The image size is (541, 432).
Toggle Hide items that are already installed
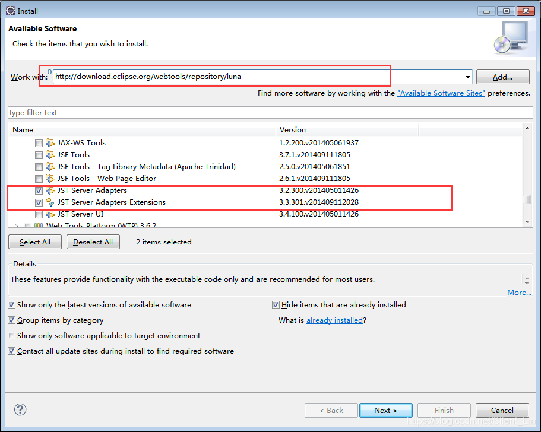[276, 305]
